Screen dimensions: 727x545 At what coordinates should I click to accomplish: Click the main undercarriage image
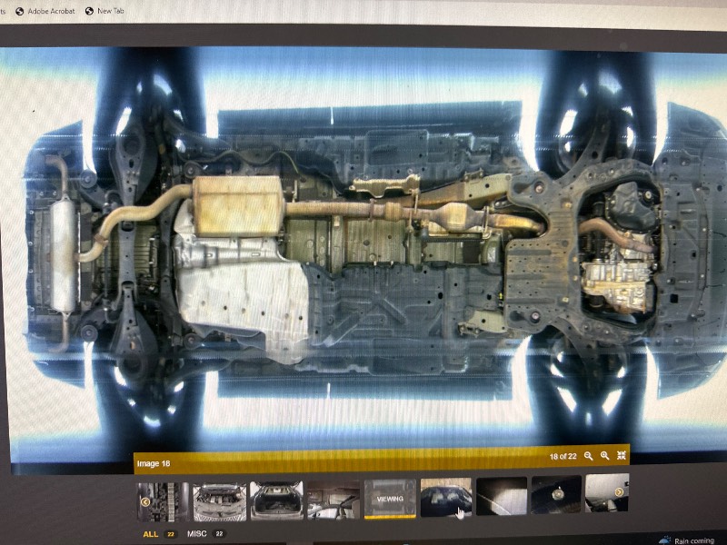click(363, 245)
